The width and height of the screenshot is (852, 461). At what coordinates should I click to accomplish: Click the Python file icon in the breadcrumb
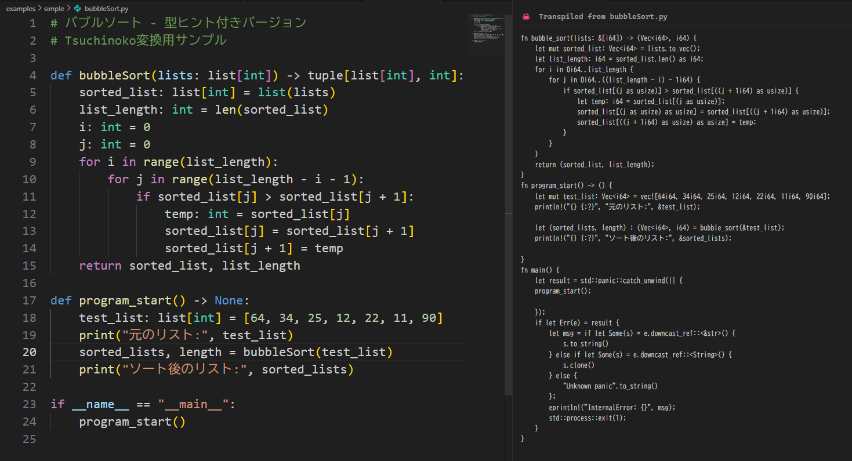(78, 9)
